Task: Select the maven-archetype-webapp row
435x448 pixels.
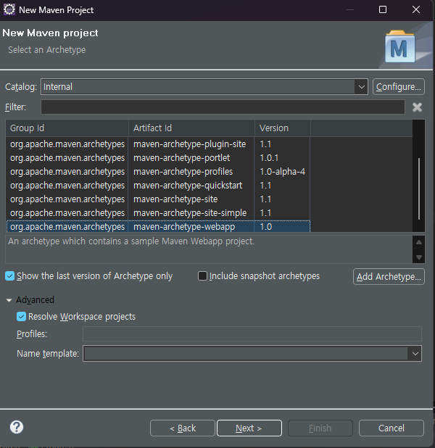Action: (x=158, y=227)
